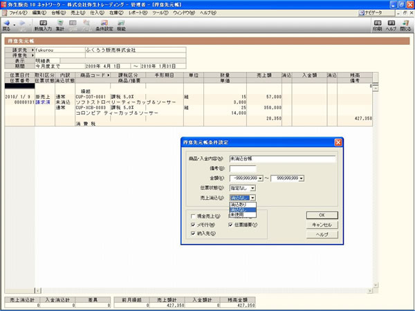Click キャンセル in the dialog
This screenshot has width=415, height=311.
322,225
